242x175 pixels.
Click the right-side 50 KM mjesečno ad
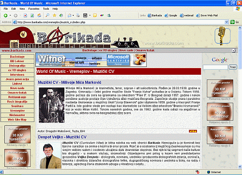pos(220,135)
